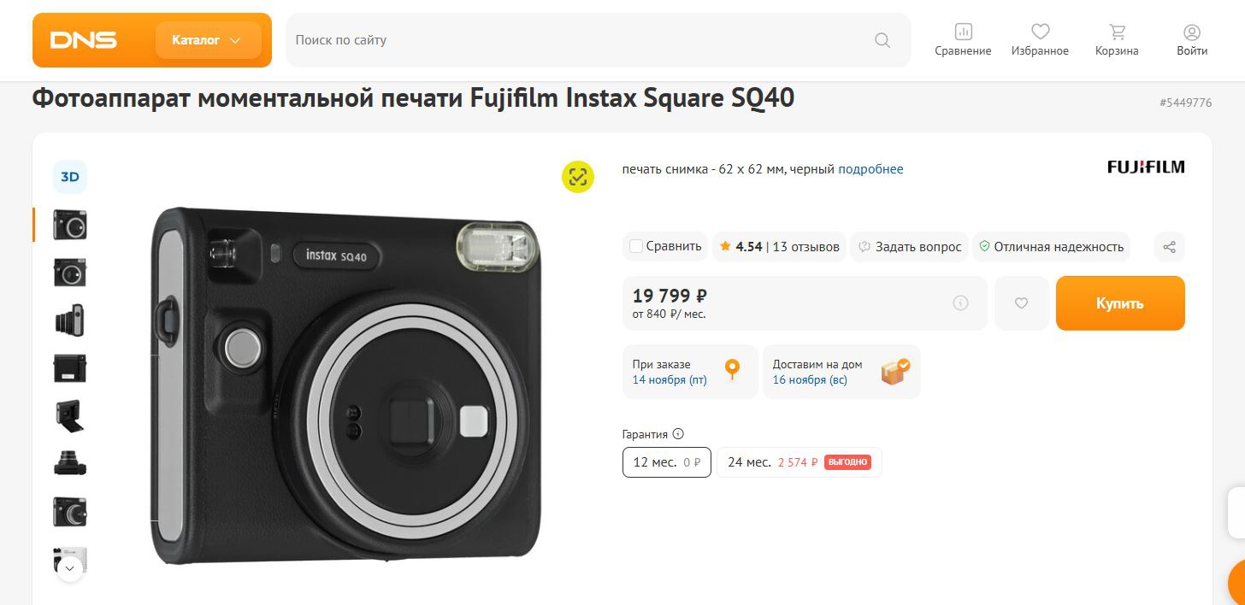1245x605 pixels.
Task: Add product to wishlist with heart button
Action: [x=1021, y=303]
